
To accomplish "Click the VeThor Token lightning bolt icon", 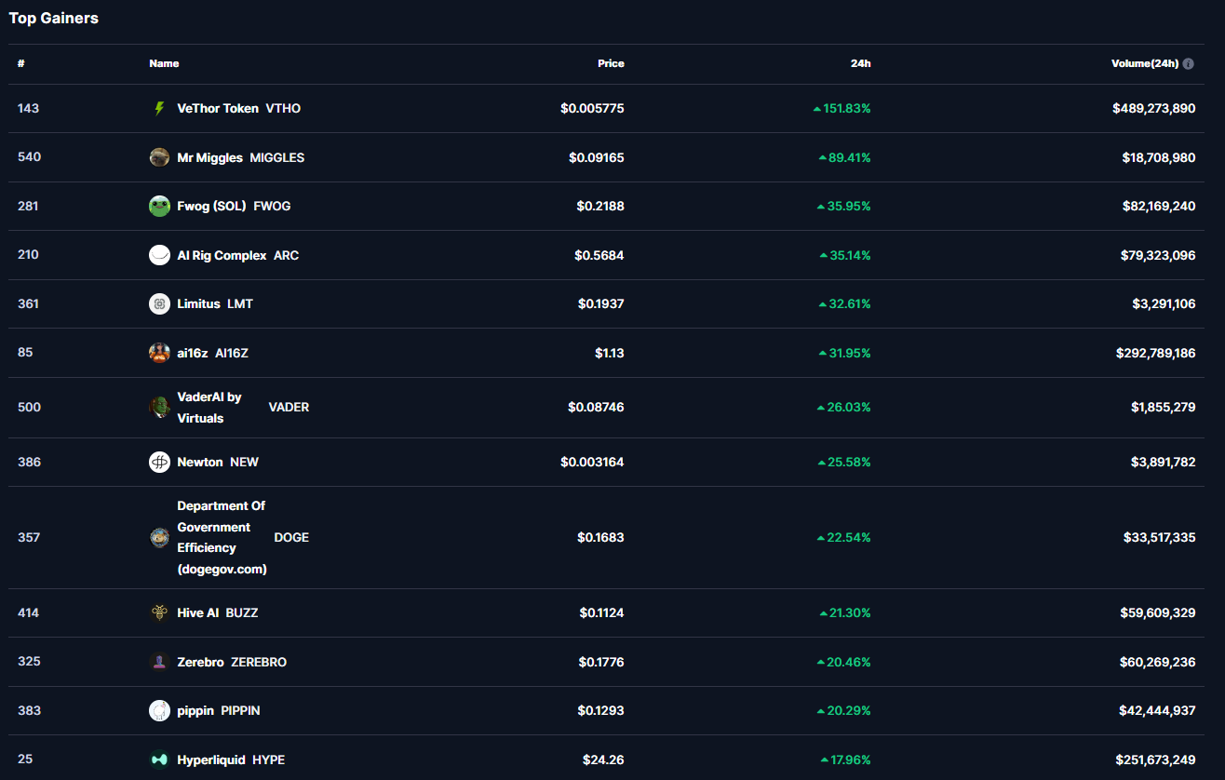I will pyautogui.click(x=159, y=109).
